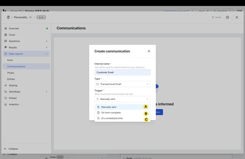Close the Create communication dialog
Viewport: 245px width, 159px height.
tap(149, 51)
